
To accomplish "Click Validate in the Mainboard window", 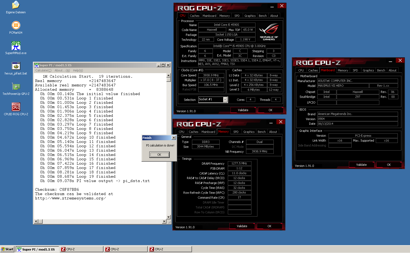I will coord(361,165).
